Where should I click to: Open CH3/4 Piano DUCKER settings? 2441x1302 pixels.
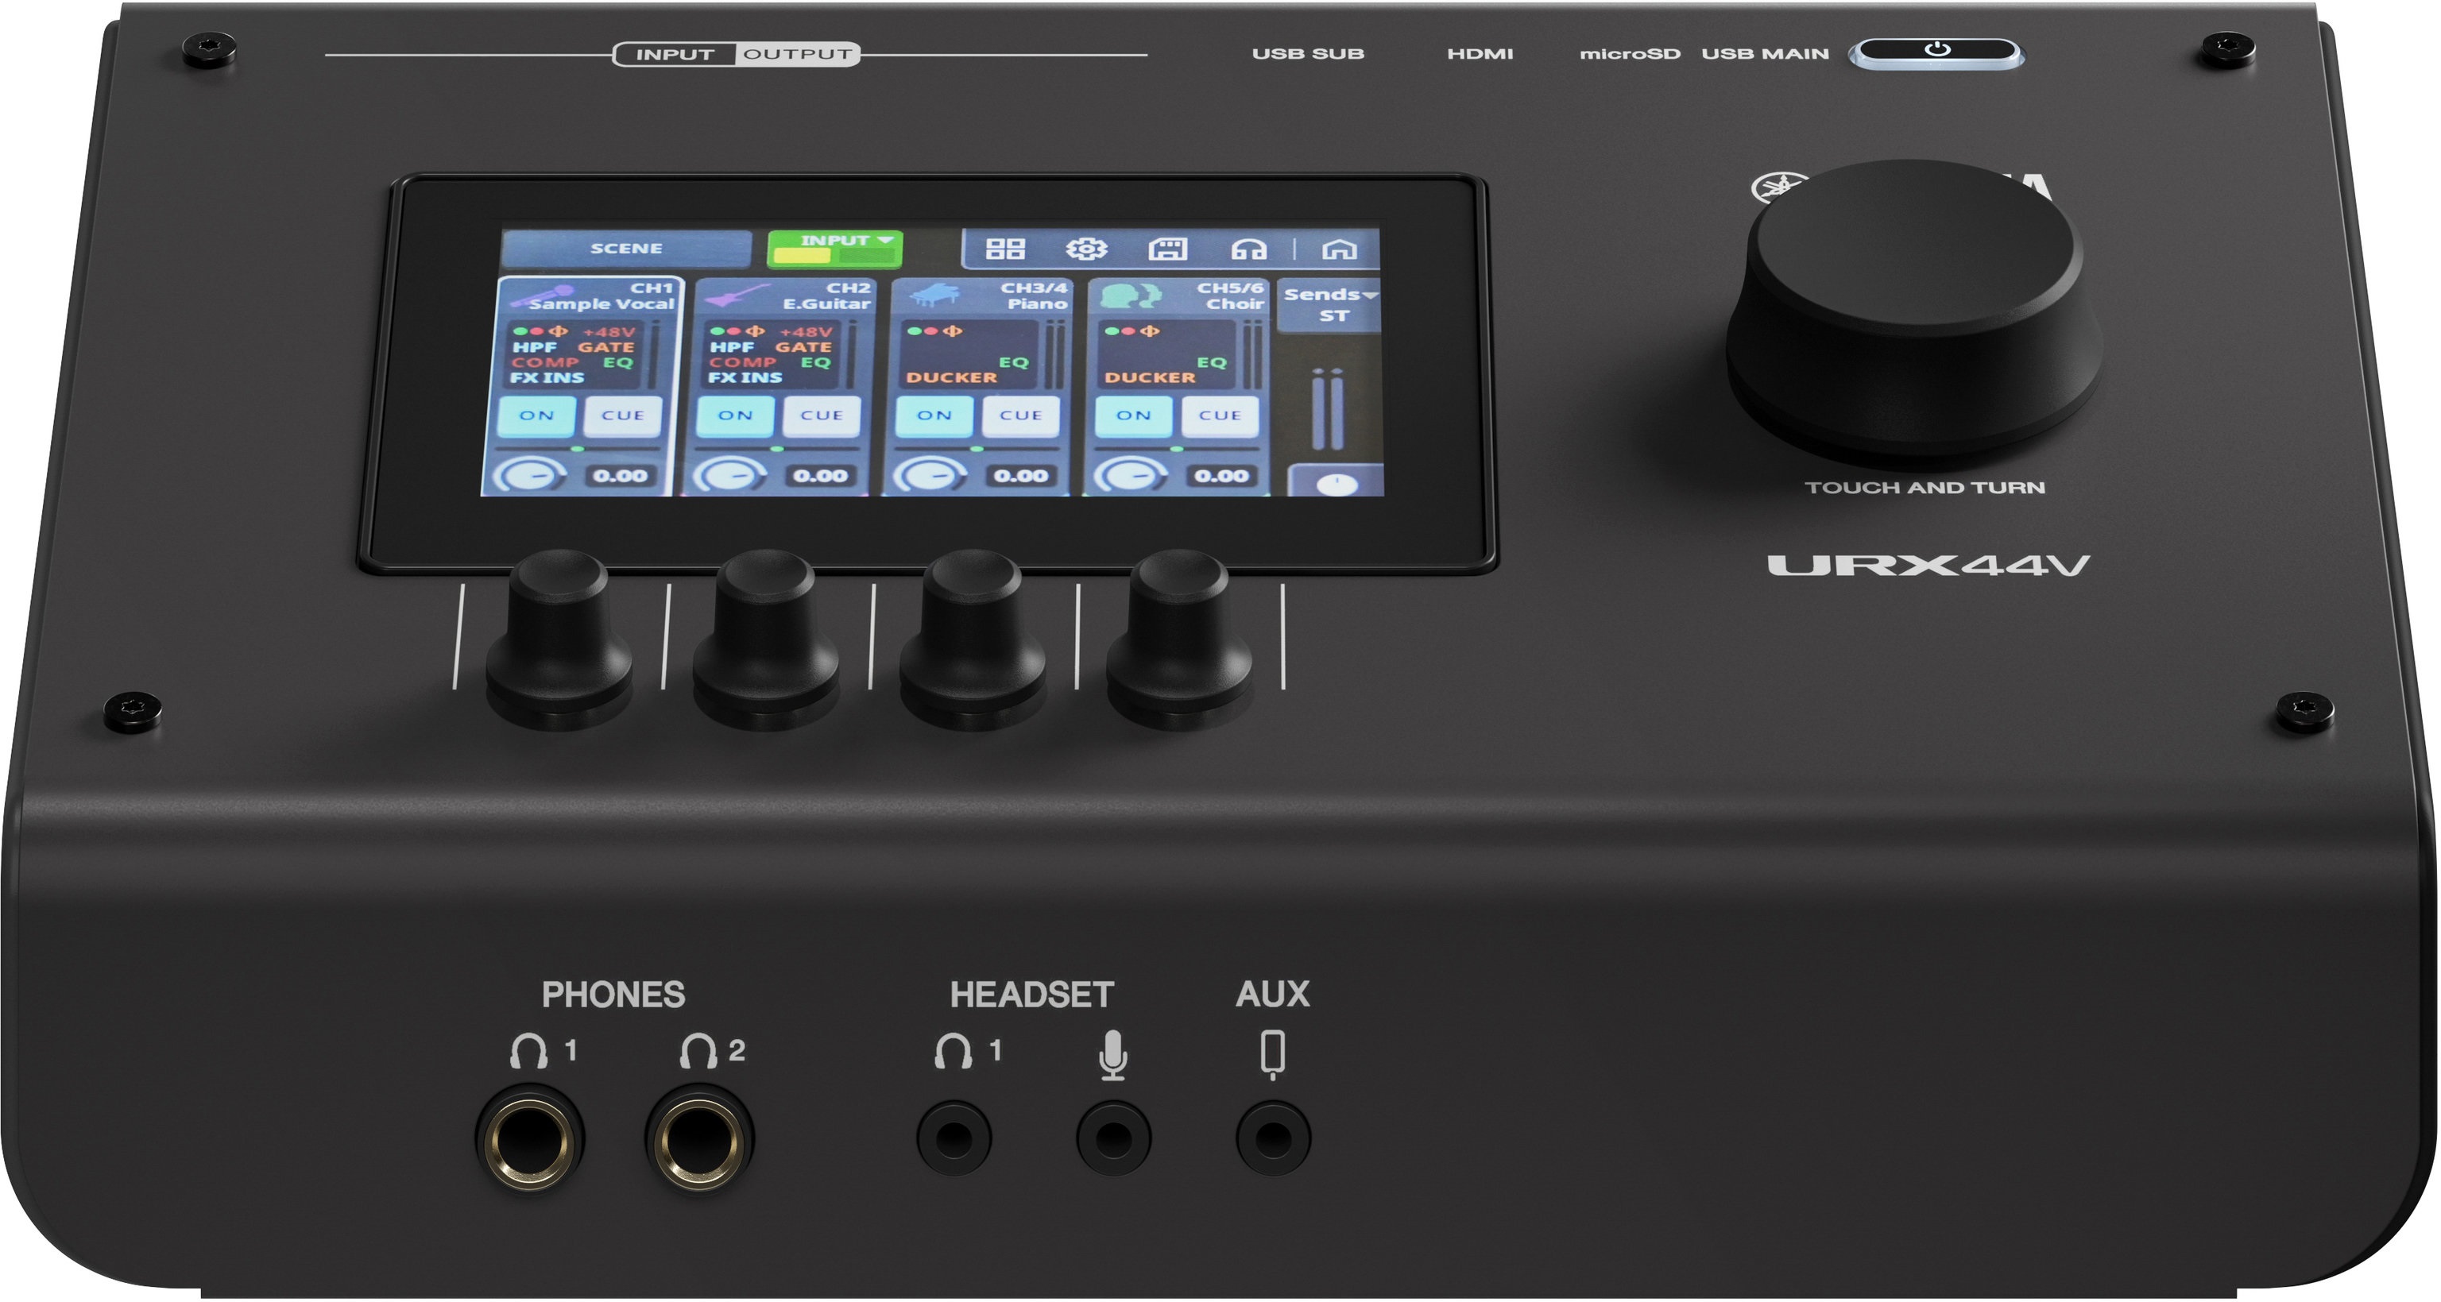(951, 377)
